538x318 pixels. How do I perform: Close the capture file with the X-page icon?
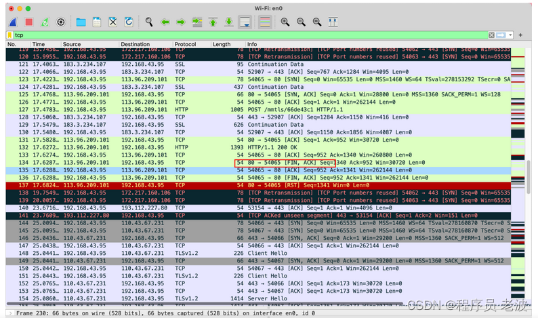tap(113, 22)
